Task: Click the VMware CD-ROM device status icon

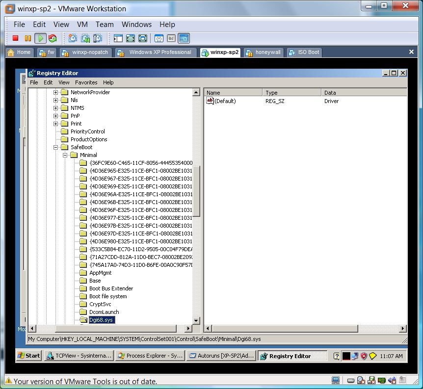Action: point(361,380)
